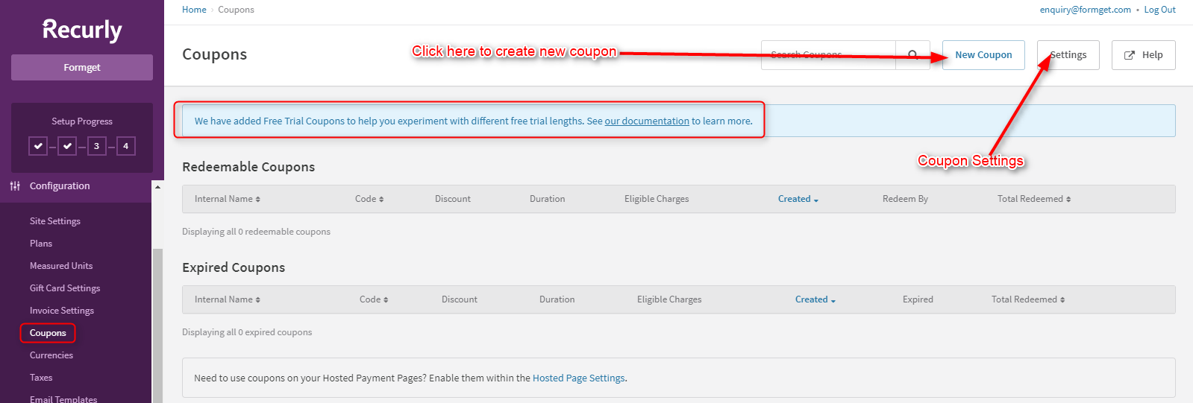Select setup progress step 4

(x=125, y=146)
